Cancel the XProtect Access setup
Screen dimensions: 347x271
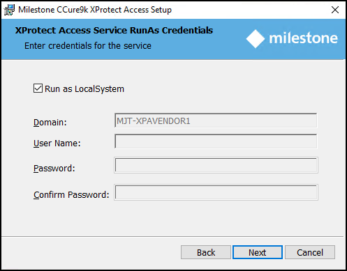(x=310, y=252)
